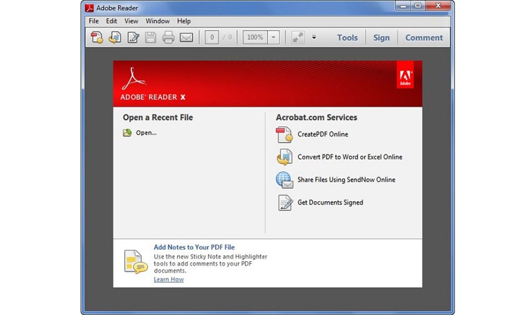Open the Edit menu

(x=111, y=21)
